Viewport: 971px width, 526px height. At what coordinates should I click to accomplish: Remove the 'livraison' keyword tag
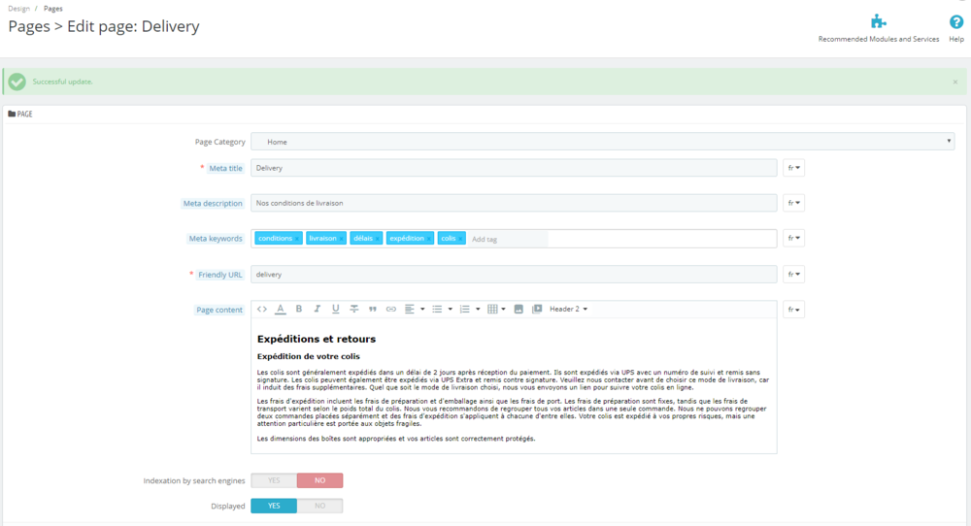click(341, 239)
